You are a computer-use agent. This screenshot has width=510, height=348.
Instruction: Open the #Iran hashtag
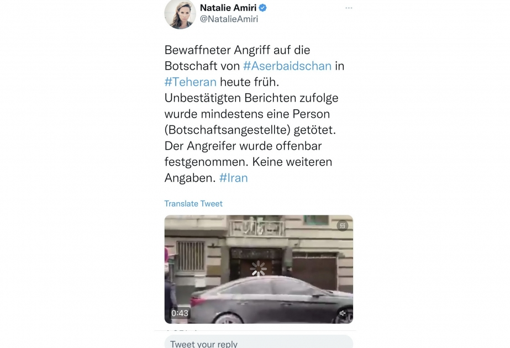pyautogui.click(x=233, y=177)
